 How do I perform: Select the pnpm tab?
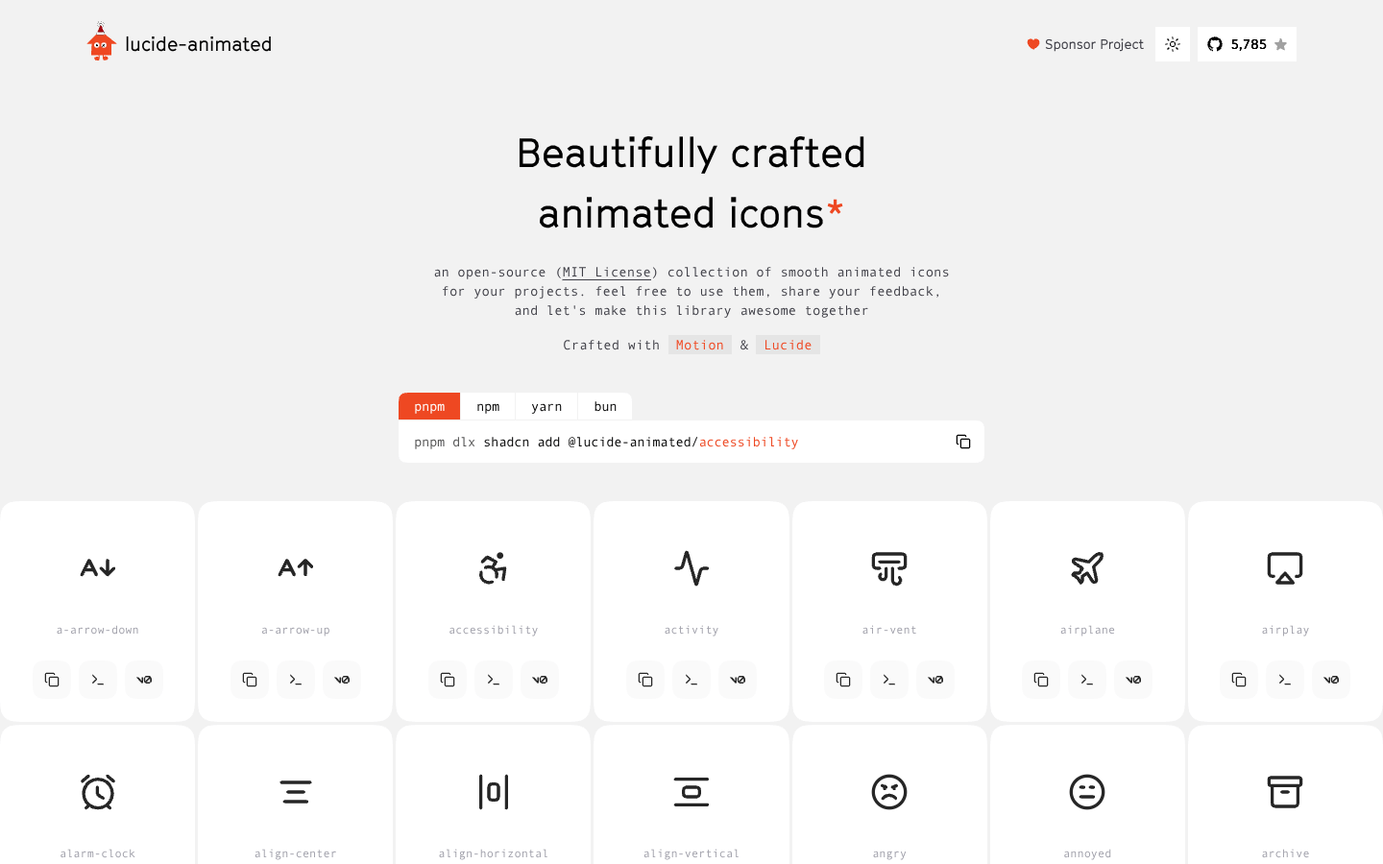pyautogui.click(x=429, y=406)
